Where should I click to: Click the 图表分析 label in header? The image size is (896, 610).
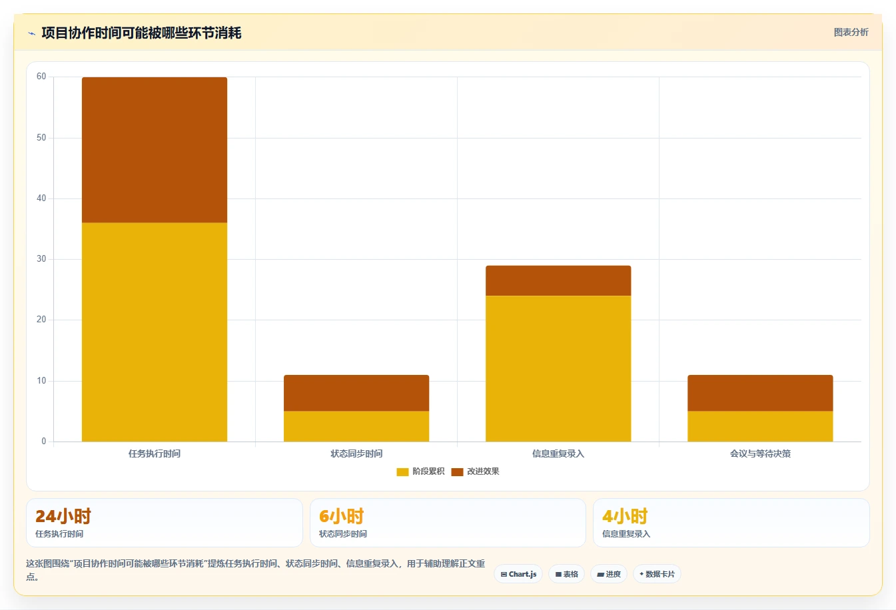click(x=851, y=32)
